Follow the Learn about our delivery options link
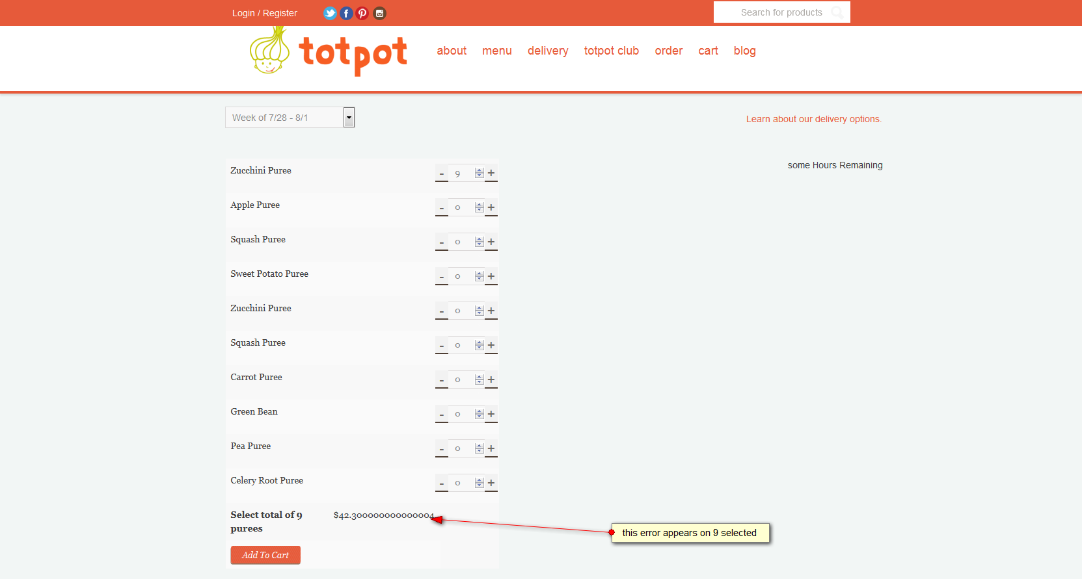 click(x=814, y=119)
